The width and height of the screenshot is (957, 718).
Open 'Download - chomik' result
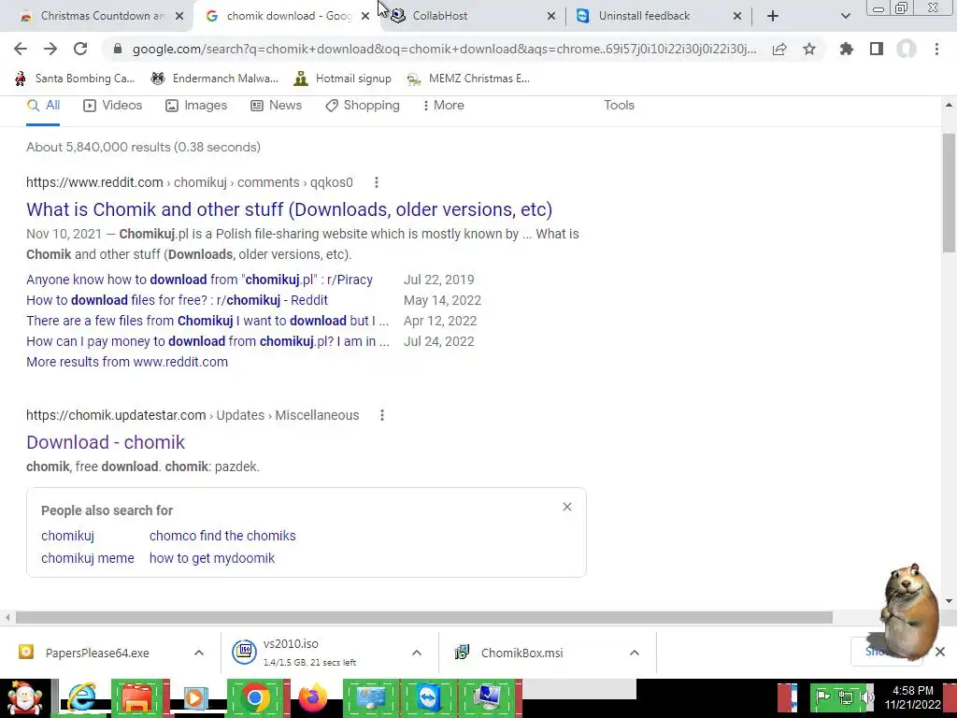point(106,442)
